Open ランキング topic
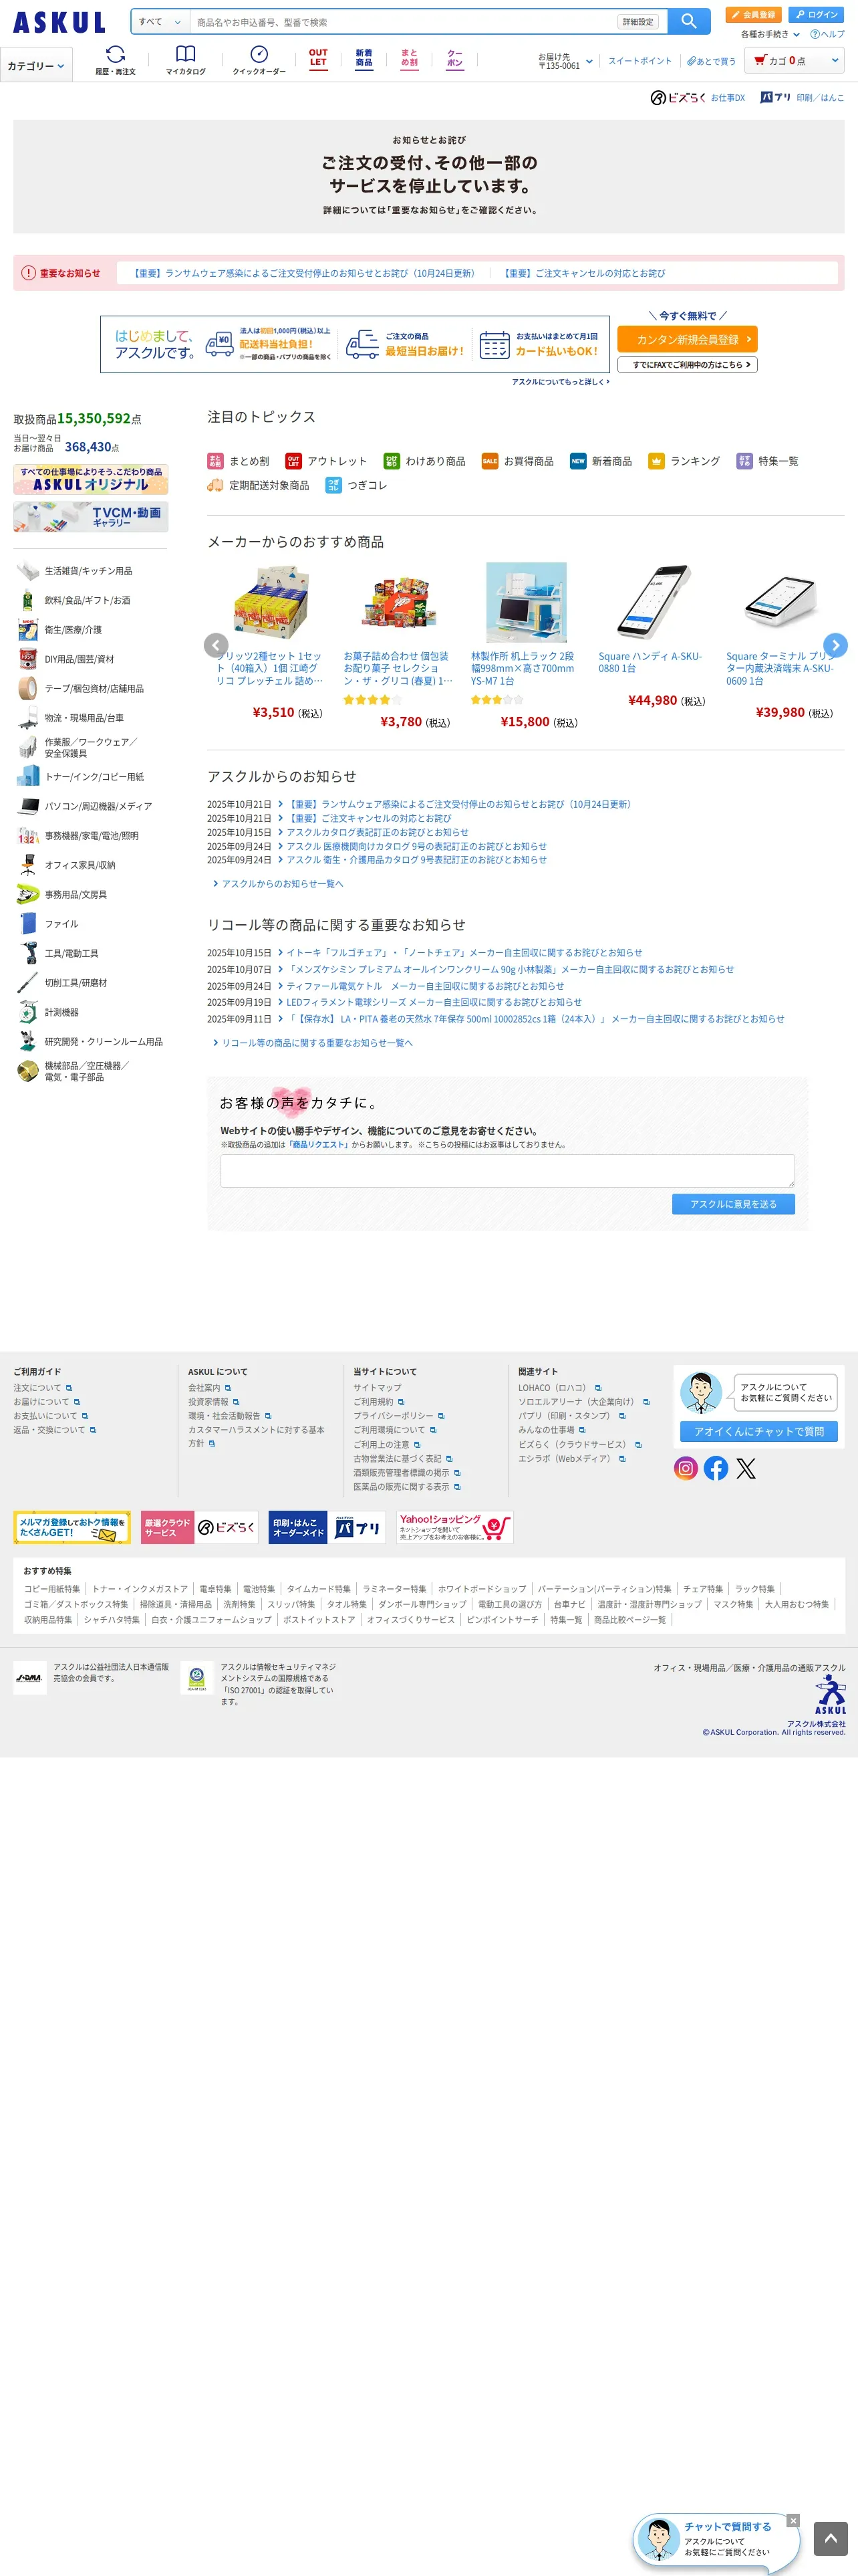The width and height of the screenshot is (858, 2576). click(x=684, y=461)
